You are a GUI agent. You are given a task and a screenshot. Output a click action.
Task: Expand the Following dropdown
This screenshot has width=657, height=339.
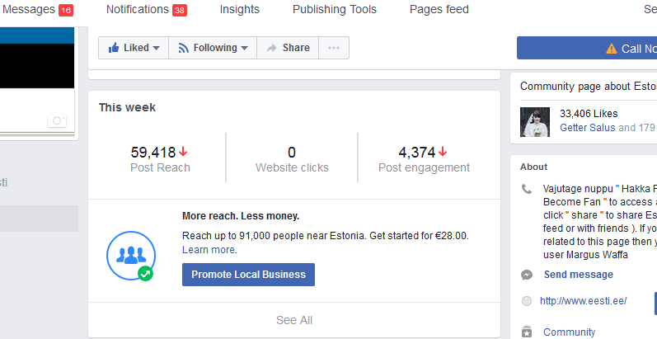pos(213,48)
